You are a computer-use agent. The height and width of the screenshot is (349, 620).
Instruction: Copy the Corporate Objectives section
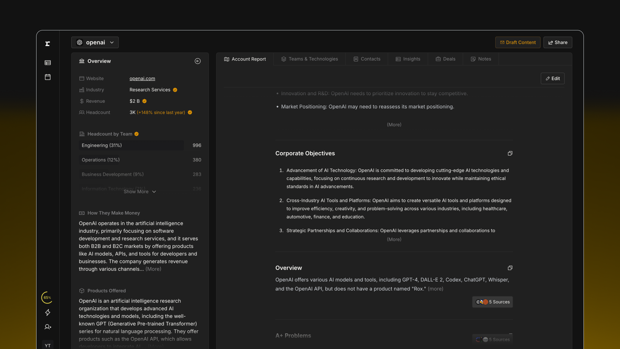(510, 153)
